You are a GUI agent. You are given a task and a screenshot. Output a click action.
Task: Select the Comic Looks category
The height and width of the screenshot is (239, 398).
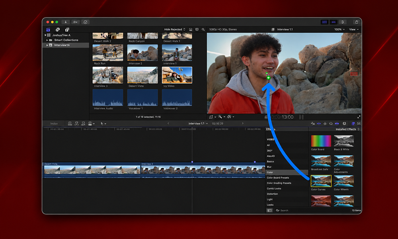274,188
